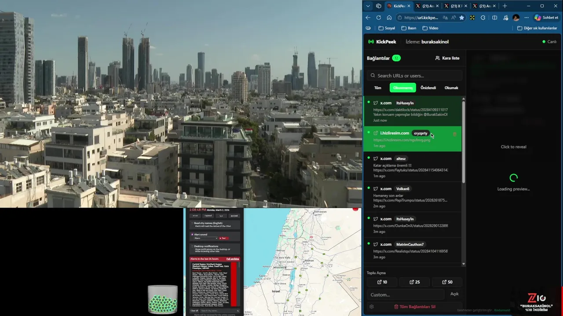
Task: Open the Kara liste blacklist
Action: pos(447,58)
